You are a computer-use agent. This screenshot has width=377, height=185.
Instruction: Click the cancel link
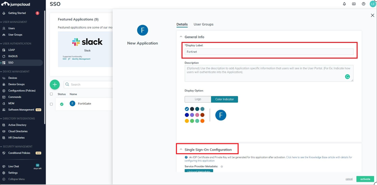click(349, 179)
